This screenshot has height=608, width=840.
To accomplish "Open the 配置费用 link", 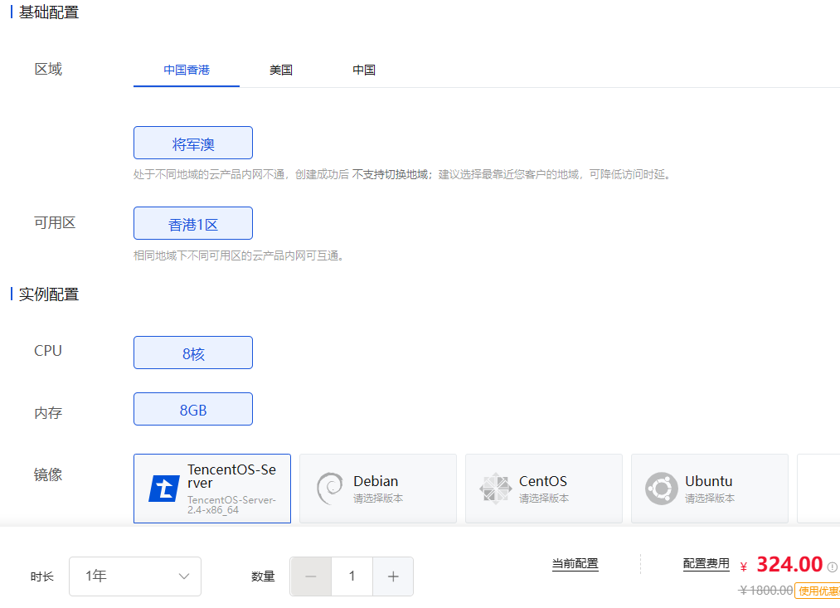I will [x=706, y=564].
